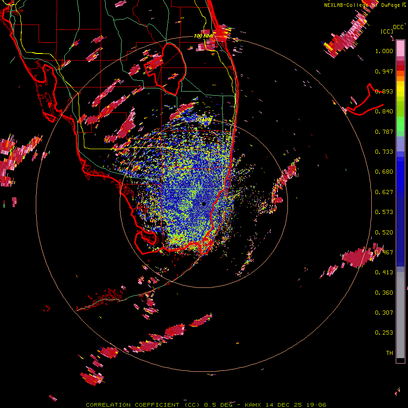
Task: Click the DCC label above the color bar
Action: point(398,27)
